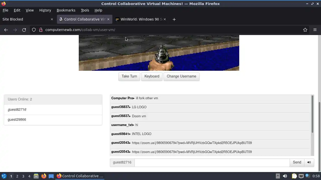Open the removable media tray icon
This screenshot has height=180, width=321.
pyautogui.click(x=278, y=176)
